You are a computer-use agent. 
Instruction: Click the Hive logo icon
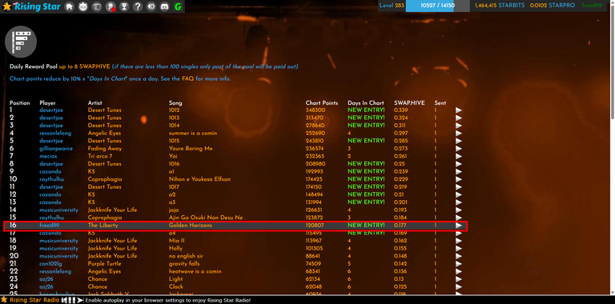[151, 6]
